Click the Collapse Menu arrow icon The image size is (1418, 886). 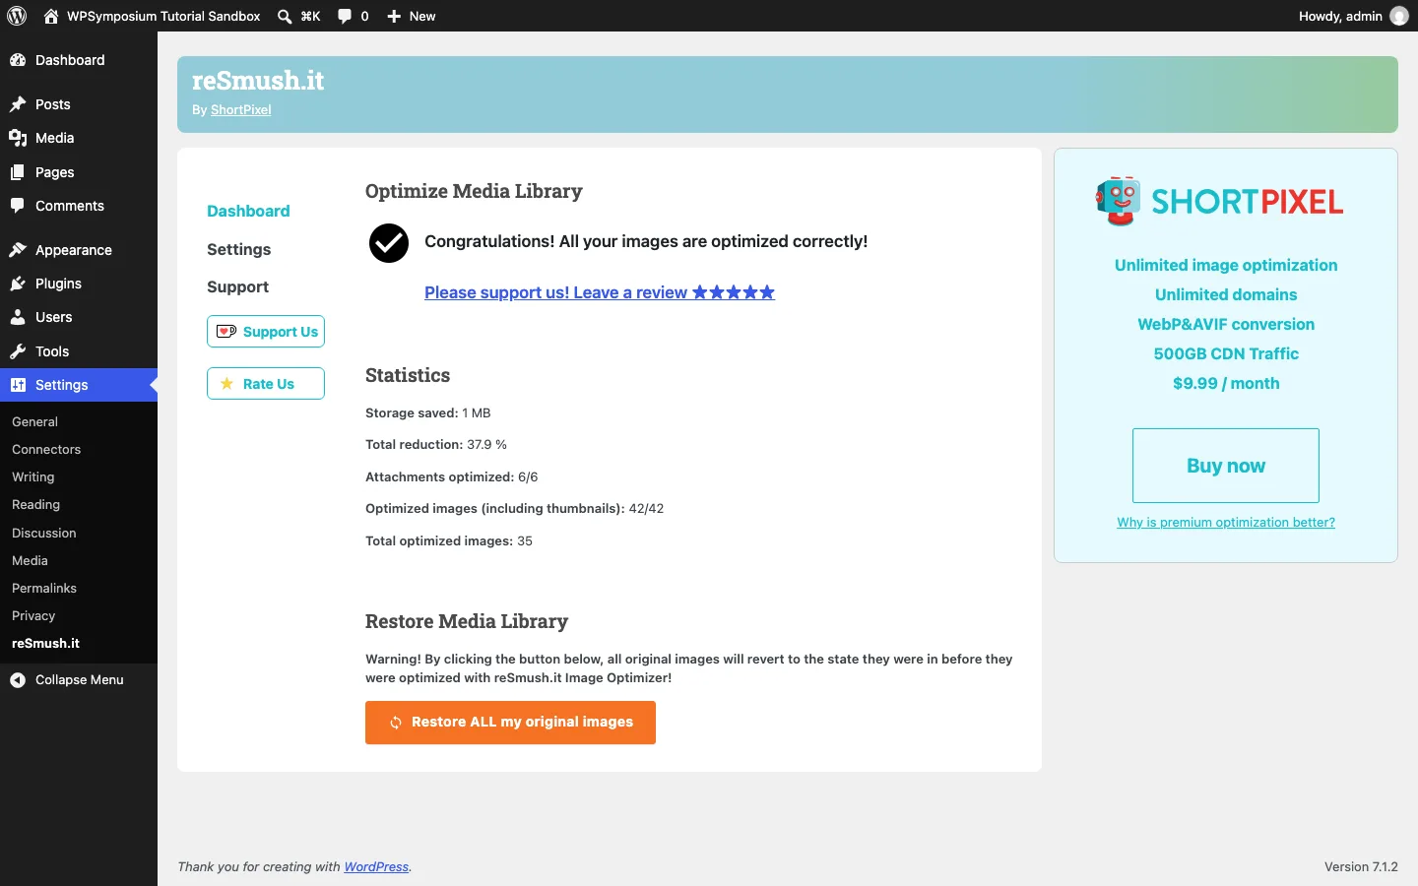click(18, 679)
